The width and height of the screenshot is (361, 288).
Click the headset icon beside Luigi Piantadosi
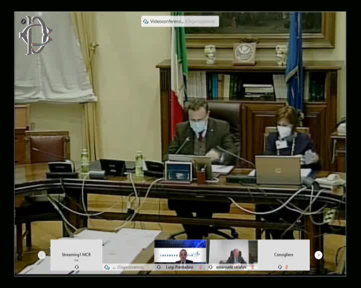(x=158, y=267)
